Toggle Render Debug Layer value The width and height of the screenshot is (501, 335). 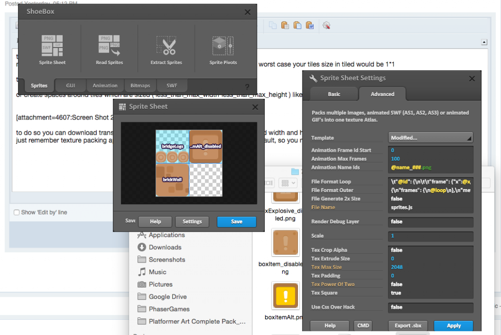(430, 221)
